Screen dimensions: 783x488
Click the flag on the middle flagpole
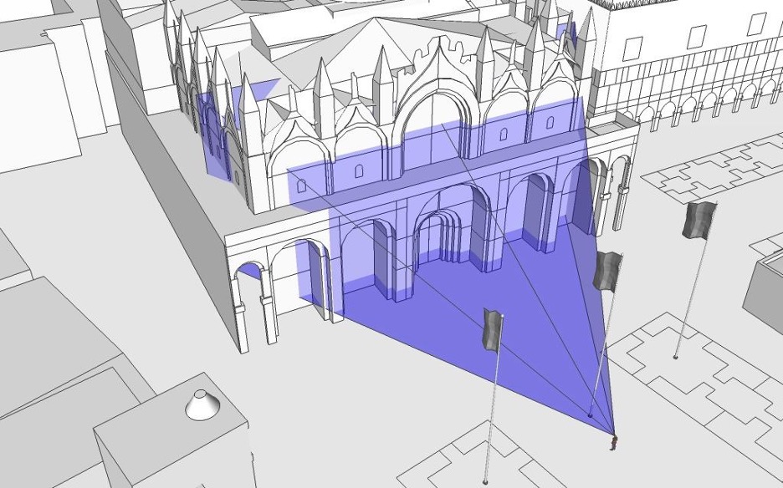click(x=607, y=271)
